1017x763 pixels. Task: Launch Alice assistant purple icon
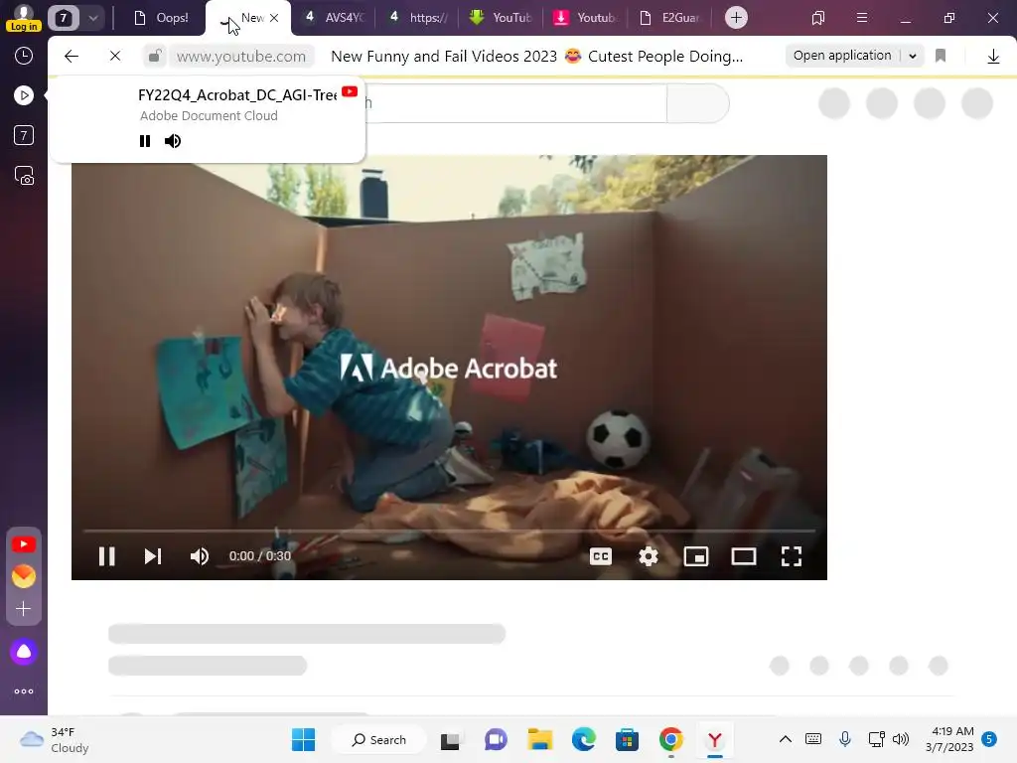24,652
